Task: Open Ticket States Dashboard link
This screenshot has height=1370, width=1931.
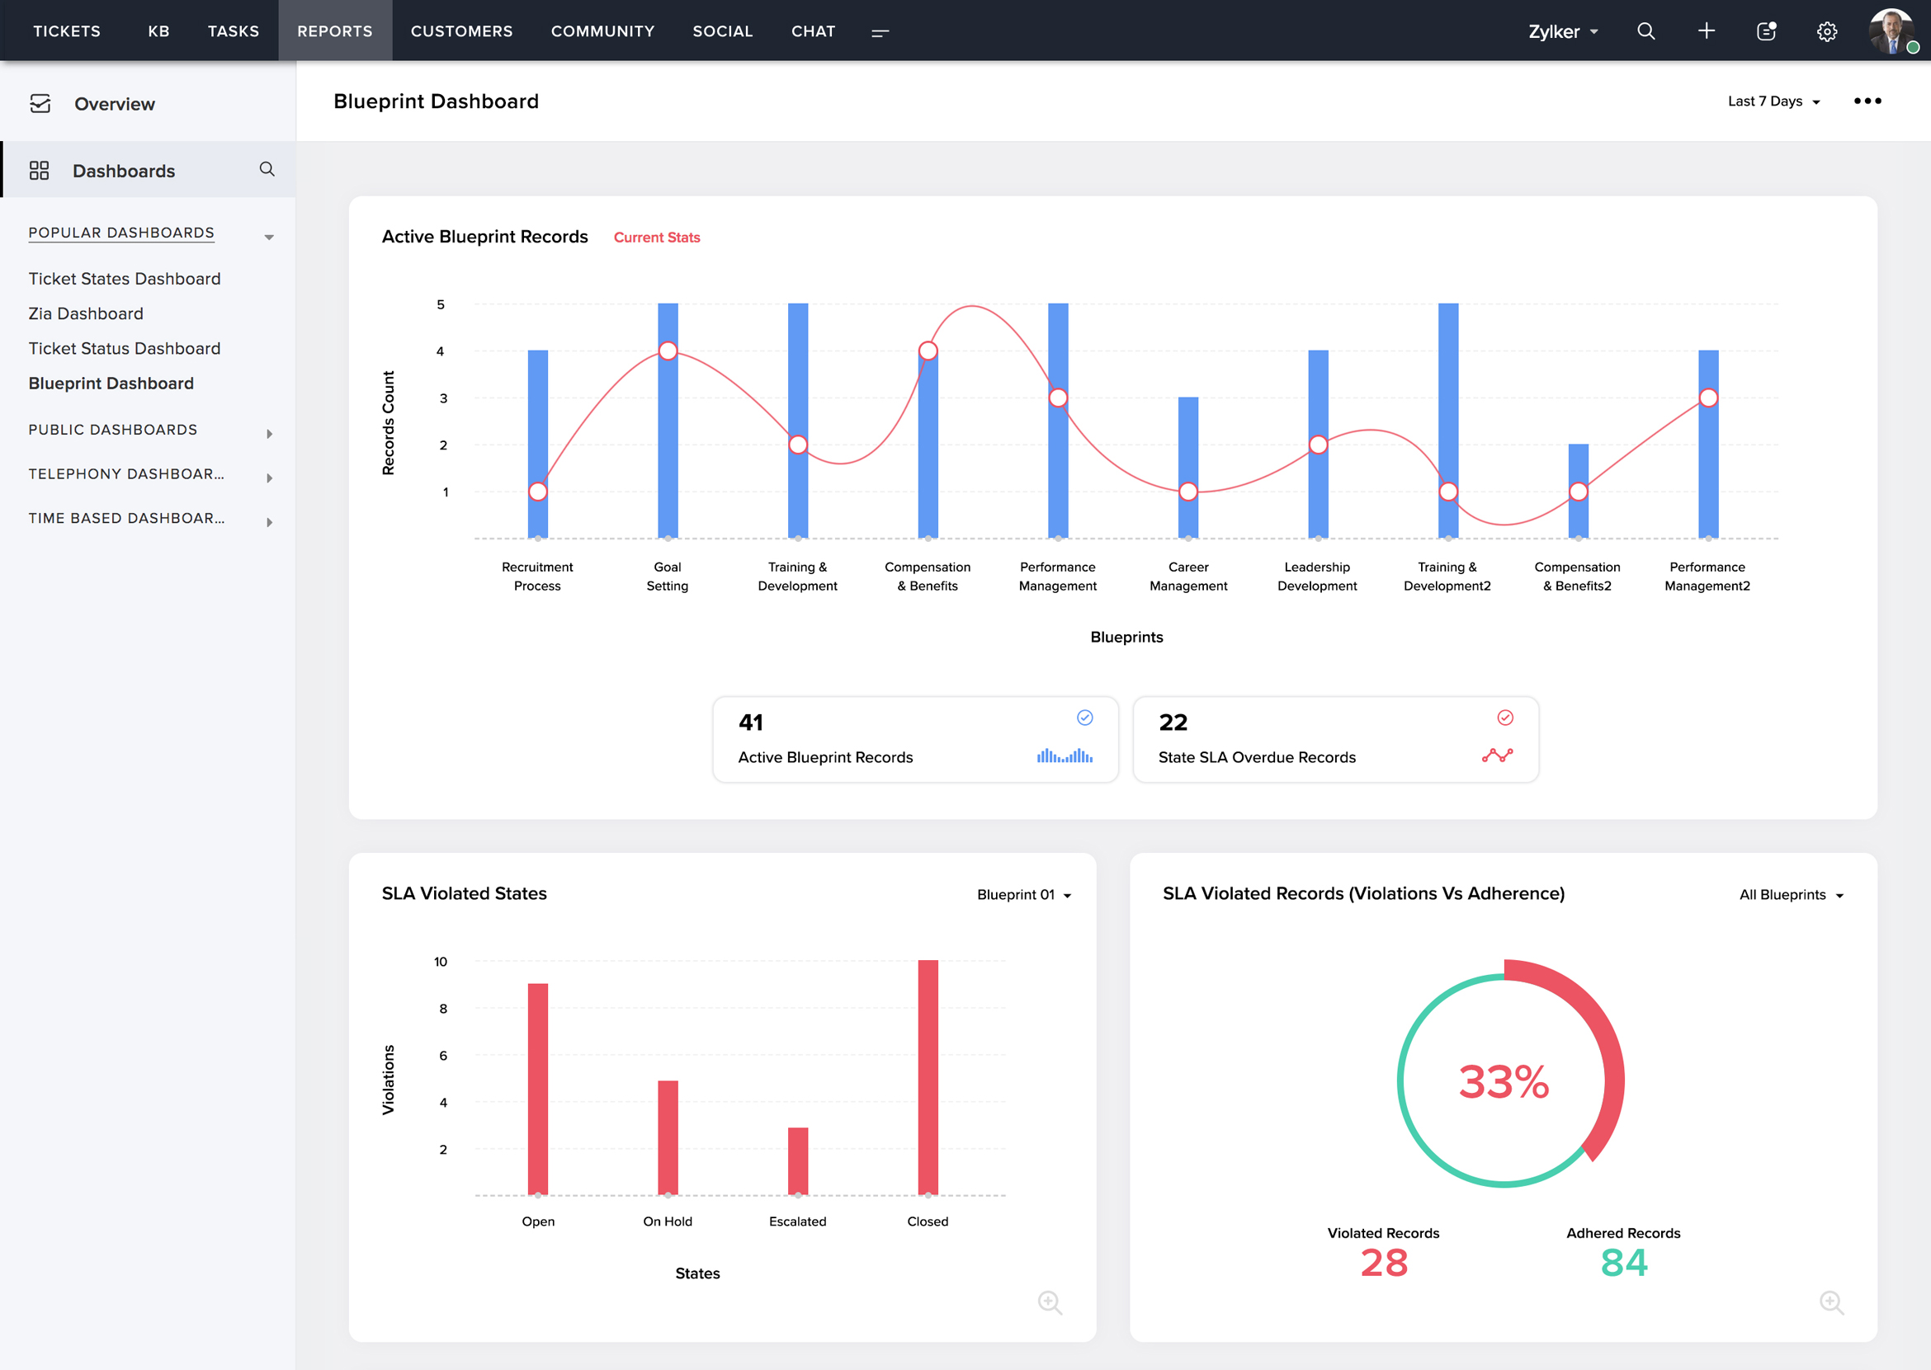Action: coord(125,280)
